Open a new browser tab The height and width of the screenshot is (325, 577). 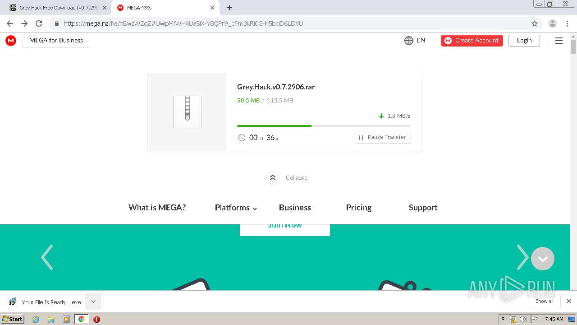tap(229, 8)
